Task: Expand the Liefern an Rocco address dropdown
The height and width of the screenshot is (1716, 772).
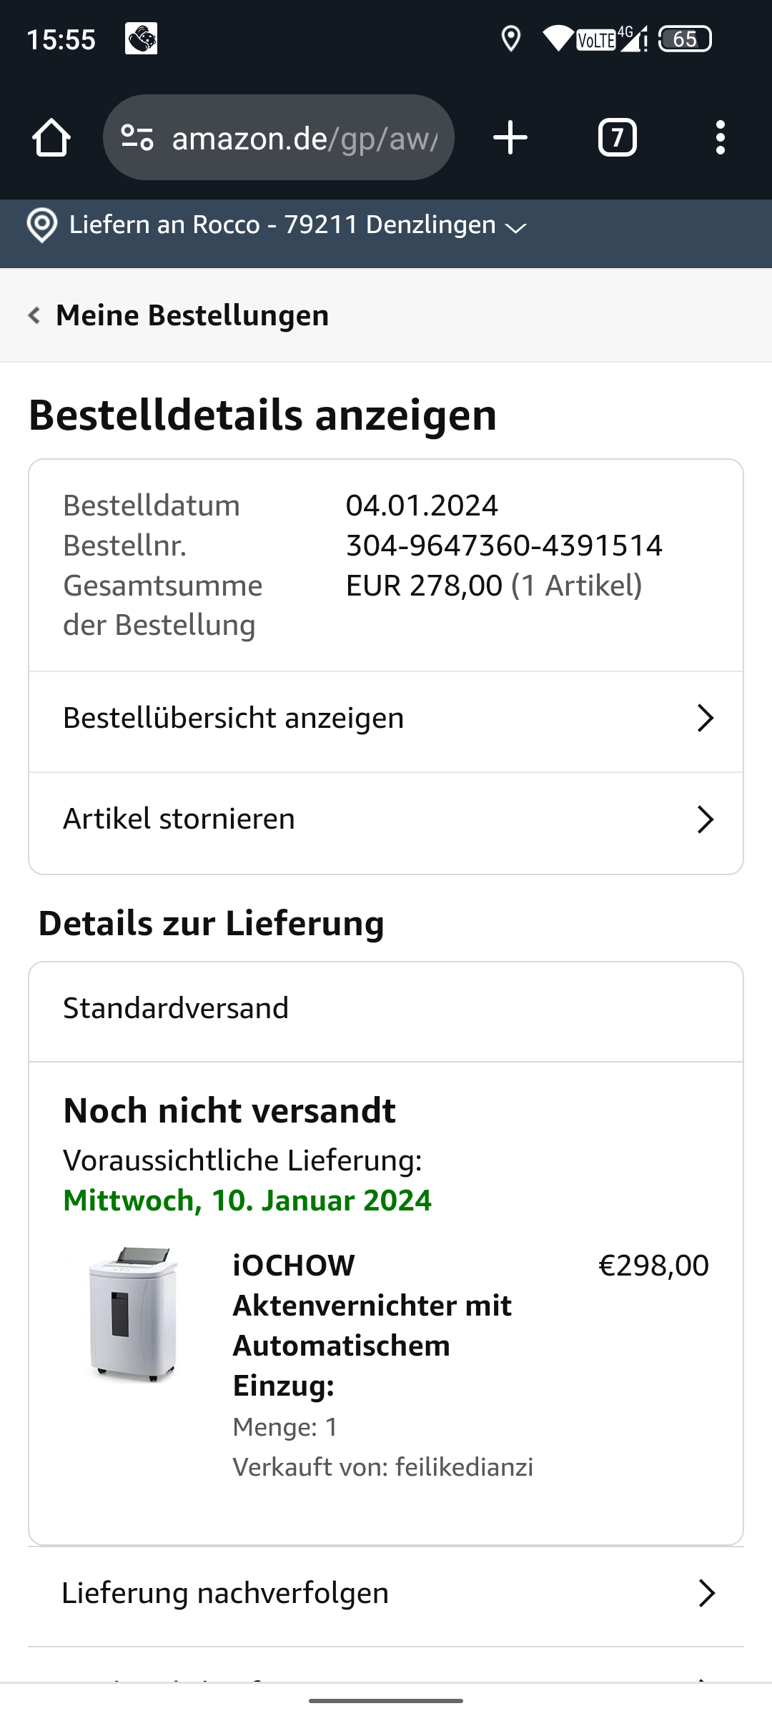Action: pyautogui.click(x=515, y=227)
